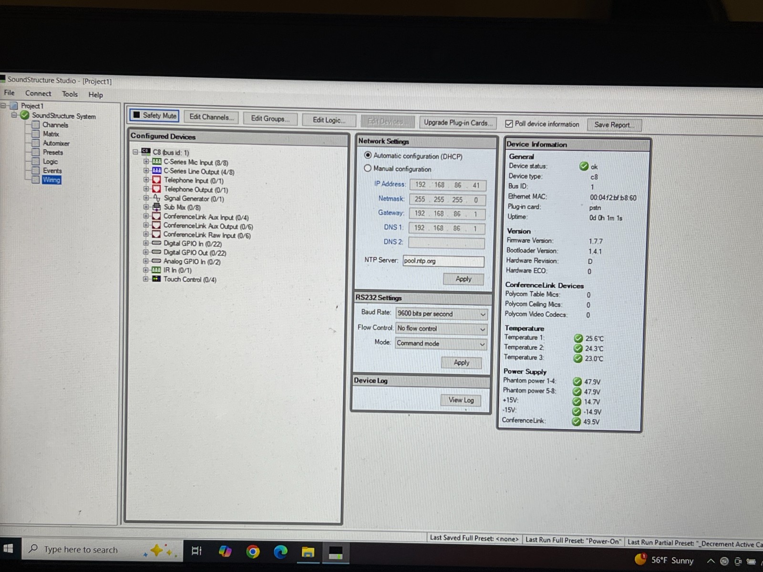Click Edit Logic button

tap(329, 120)
